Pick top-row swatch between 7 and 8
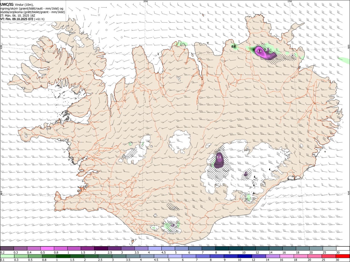This screenshot has width=350, height=262. coord(208,249)
